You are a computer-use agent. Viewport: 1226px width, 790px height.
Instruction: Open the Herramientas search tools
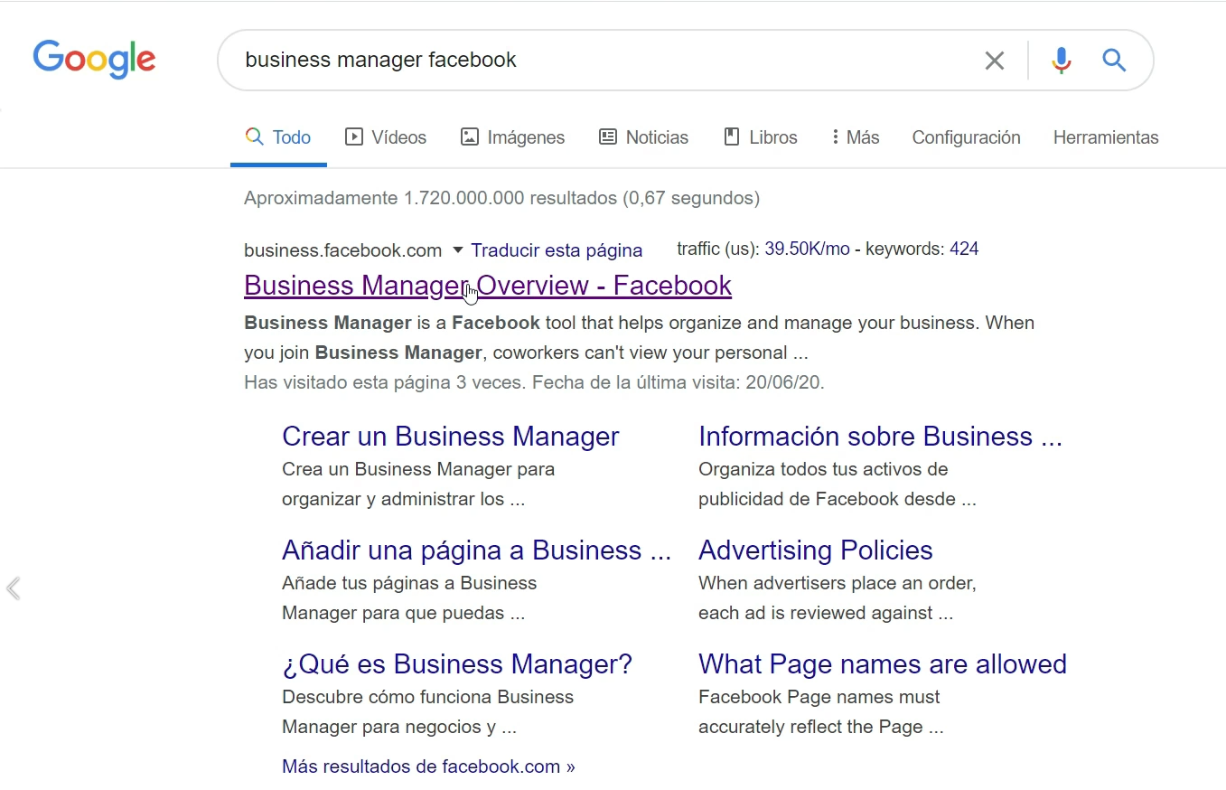[x=1105, y=137]
